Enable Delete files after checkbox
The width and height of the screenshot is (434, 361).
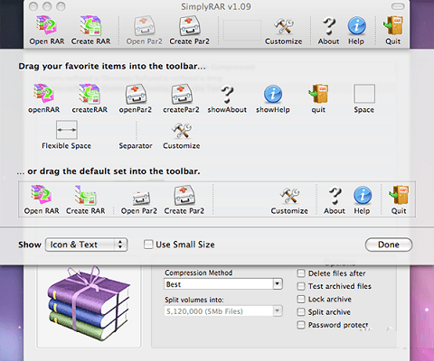(301, 273)
